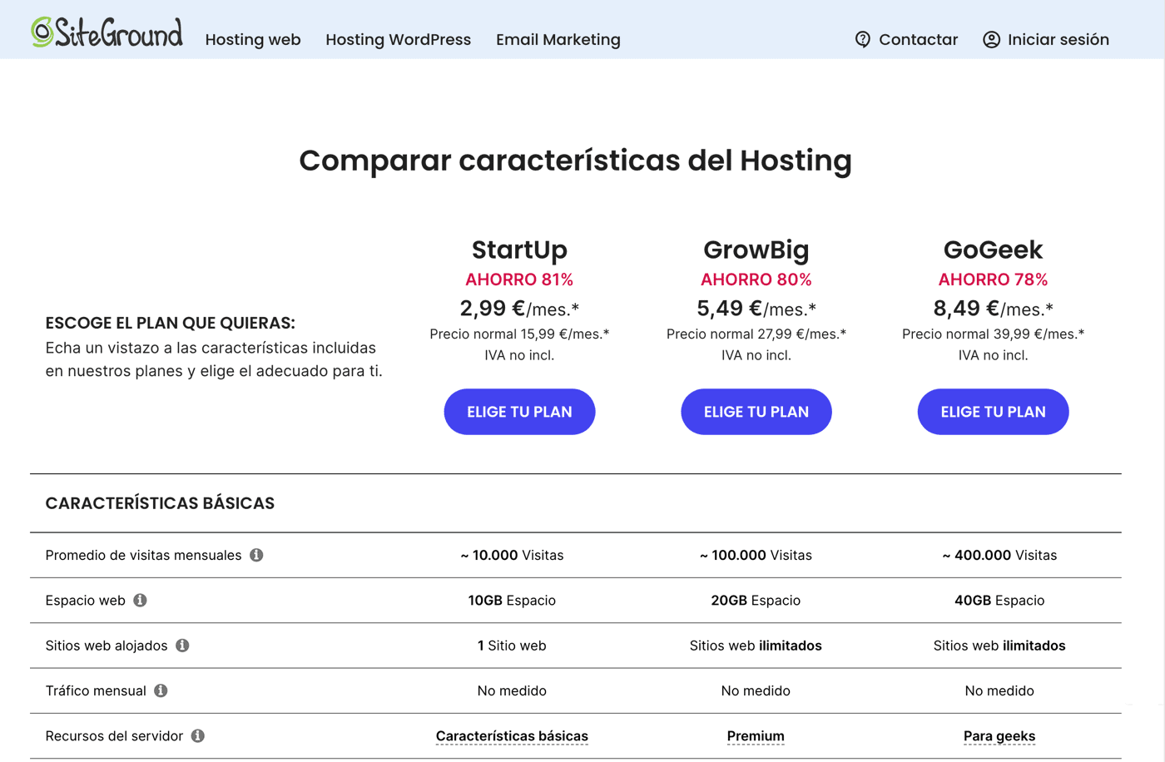Click the AHORRO 80% label

click(756, 280)
